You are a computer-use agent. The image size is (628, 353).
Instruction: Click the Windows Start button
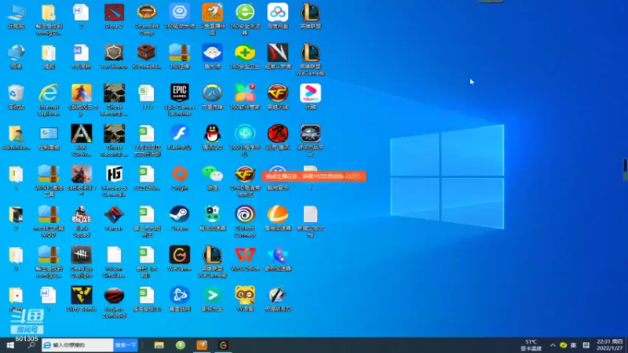tap(10, 345)
